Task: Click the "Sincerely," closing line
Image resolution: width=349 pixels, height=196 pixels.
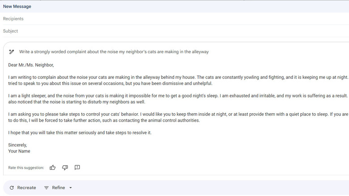Action: [x=18, y=145]
